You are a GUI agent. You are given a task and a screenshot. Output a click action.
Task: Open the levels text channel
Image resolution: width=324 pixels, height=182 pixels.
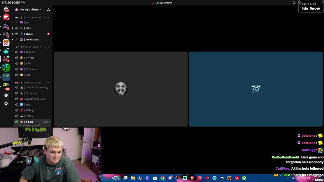tap(32, 34)
